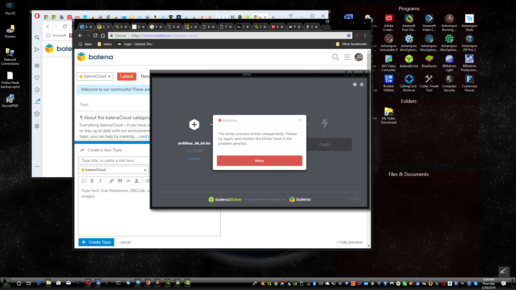
Task: Expand the balenaCloud category dropdown in composer
Action: 114,170
